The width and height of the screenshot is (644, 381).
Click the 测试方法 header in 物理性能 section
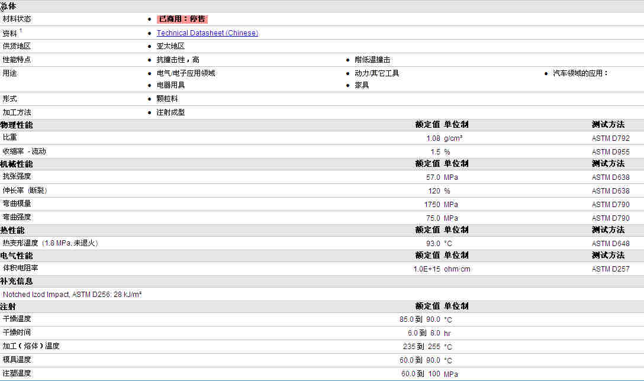tap(608, 124)
